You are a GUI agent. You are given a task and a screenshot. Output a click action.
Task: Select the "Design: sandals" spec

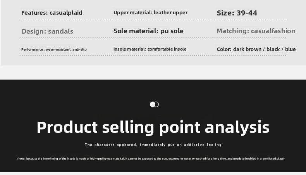pos(47,31)
